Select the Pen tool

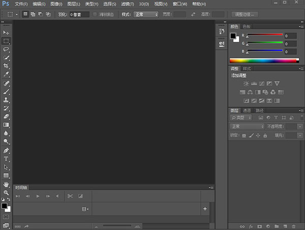coord(6,151)
